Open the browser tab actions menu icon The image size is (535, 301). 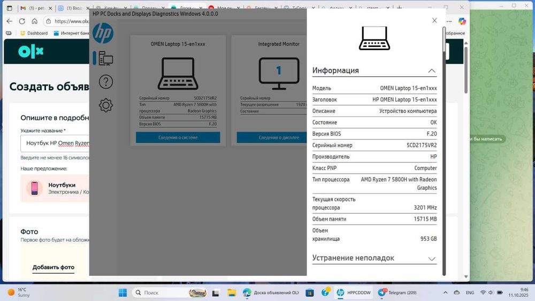click(x=10, y=8)
